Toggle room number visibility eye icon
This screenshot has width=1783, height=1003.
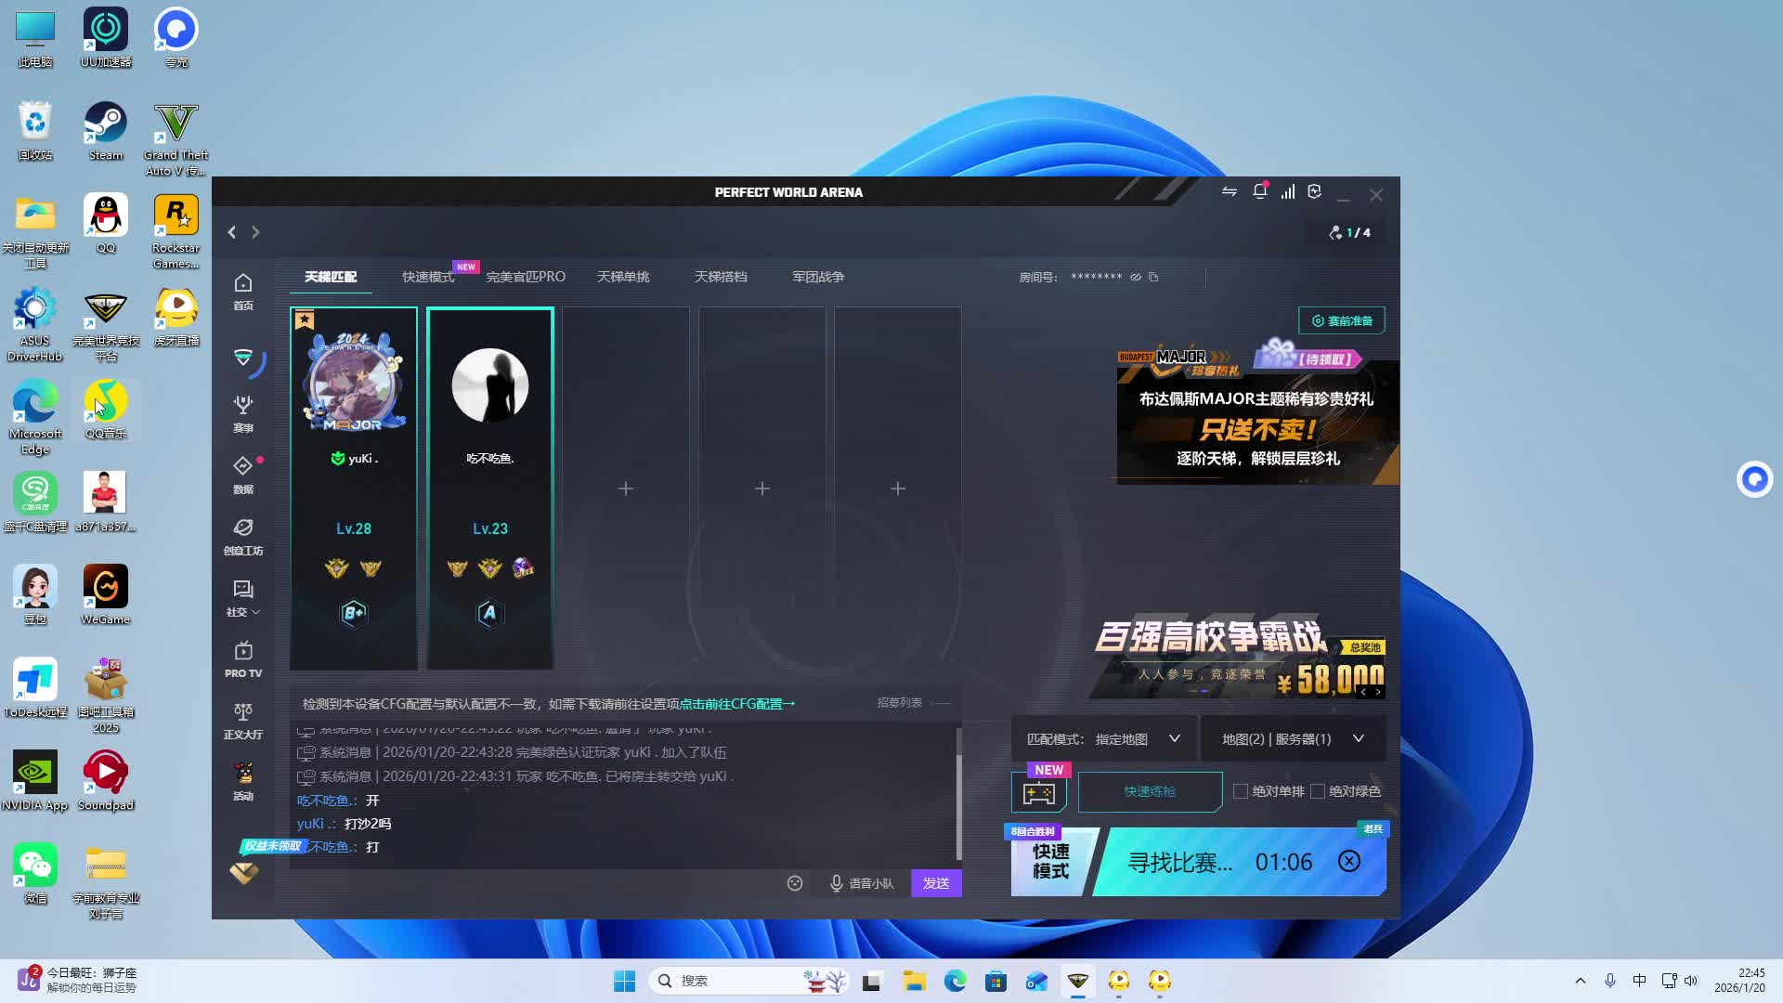(1135, 277)
